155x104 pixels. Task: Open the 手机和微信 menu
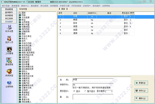point(76,6)
